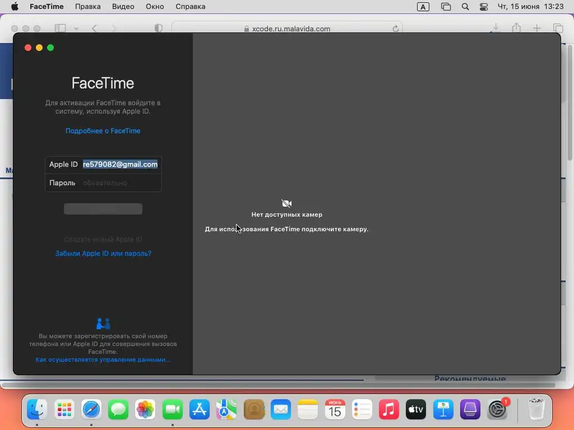Open new Safari tab
This screenshot has height=430, width=574.
(537, 28)
